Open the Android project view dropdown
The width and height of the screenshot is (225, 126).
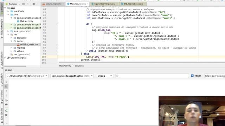click(x=13, y=4)
